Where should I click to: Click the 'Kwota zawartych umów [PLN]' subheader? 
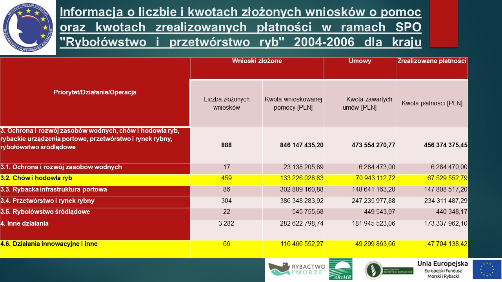pos(360,103)
